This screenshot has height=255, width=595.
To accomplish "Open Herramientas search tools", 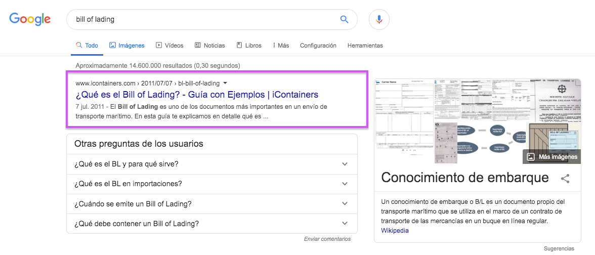I will click(x=365, y=46).
